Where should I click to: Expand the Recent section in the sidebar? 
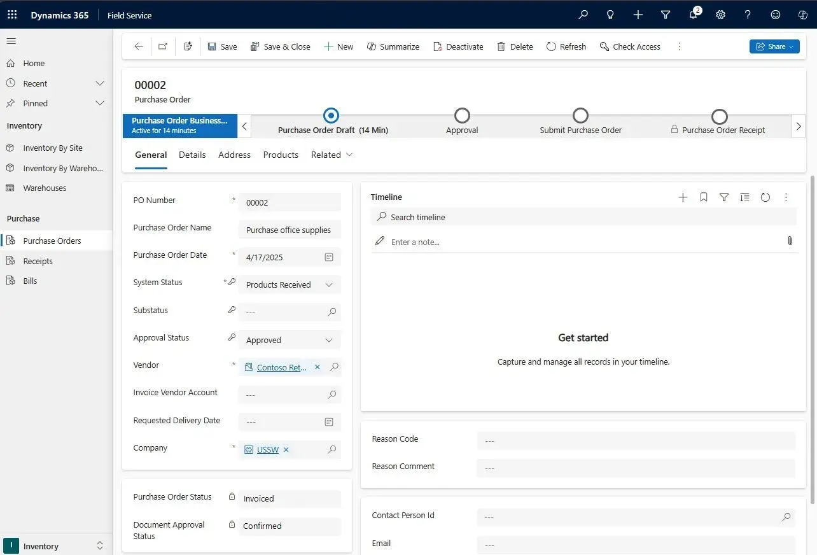pos(100,83)
